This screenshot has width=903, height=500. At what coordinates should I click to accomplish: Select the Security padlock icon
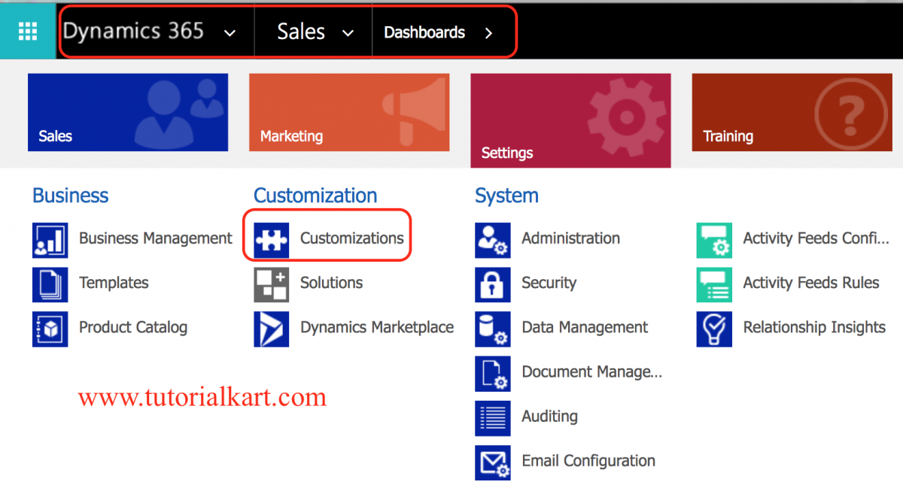(492, 283)
